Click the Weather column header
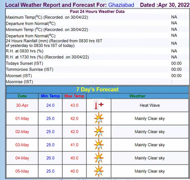The image size is (190, 180). (137, 96)
